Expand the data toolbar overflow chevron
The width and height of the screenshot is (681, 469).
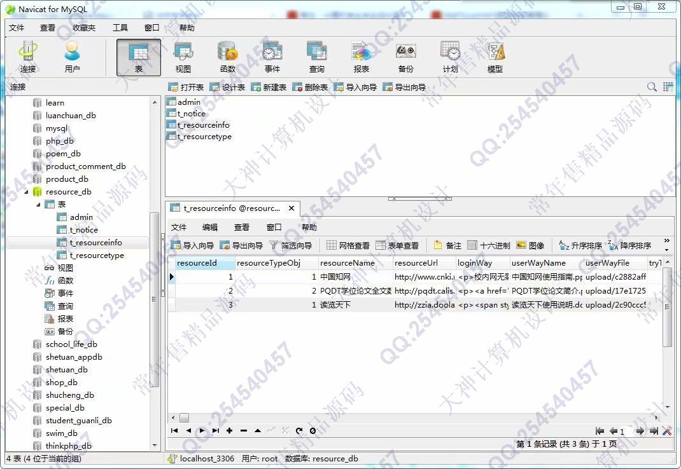click(666, 241)
